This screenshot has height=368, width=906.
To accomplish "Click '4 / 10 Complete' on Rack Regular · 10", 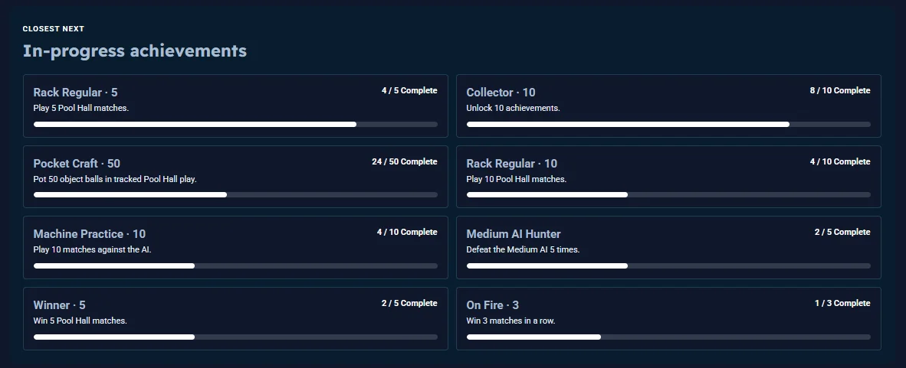I will (840, 161).
